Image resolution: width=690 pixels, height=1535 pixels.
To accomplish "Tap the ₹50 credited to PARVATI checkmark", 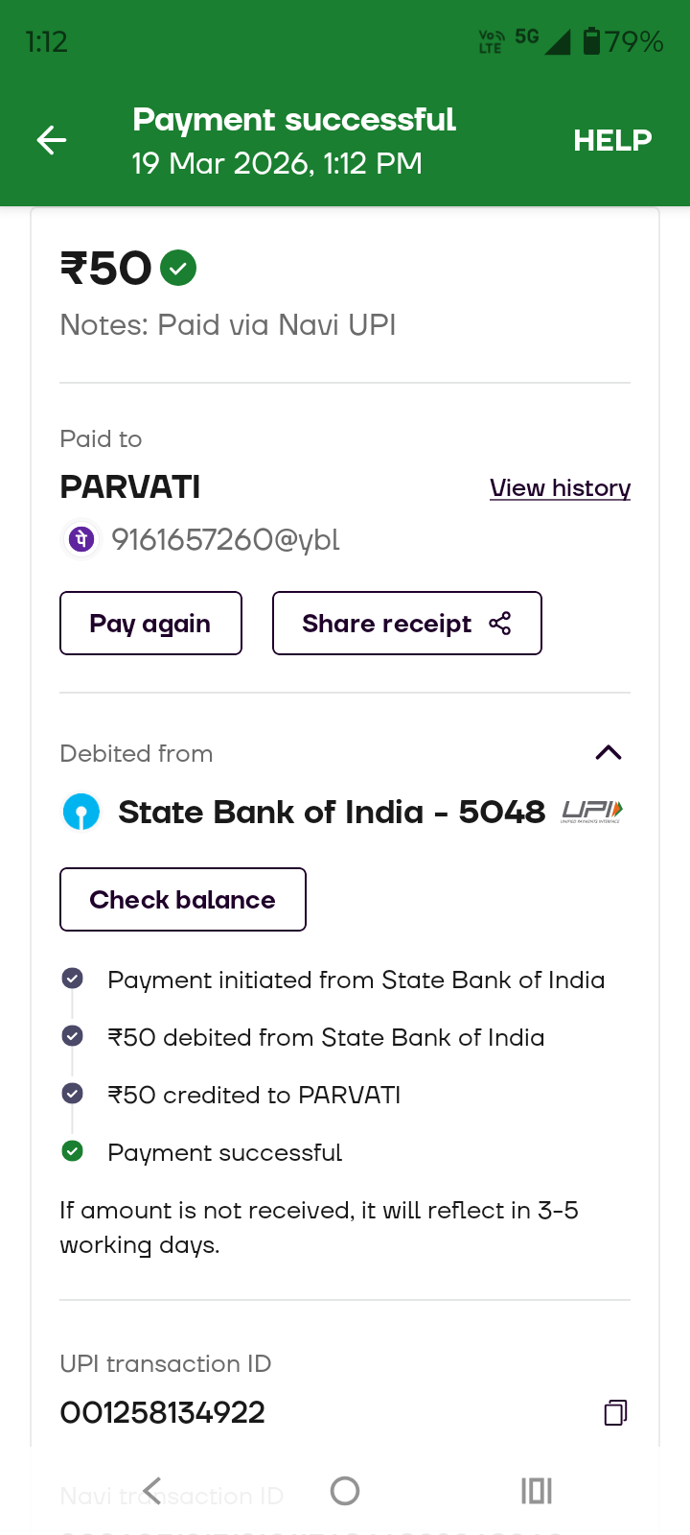I will [x=72, y=1094].
